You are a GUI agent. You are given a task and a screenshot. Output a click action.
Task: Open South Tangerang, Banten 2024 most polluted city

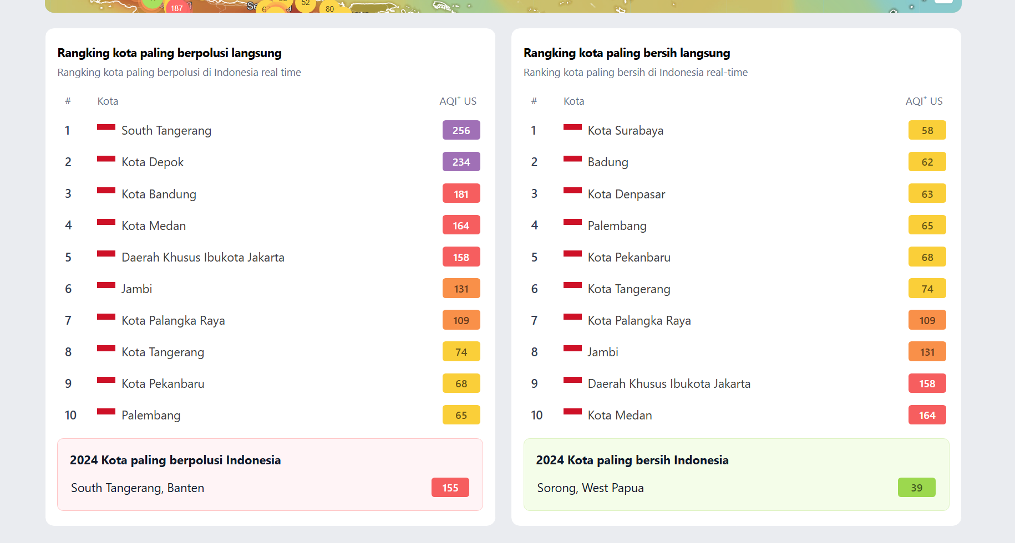point(138,488)
